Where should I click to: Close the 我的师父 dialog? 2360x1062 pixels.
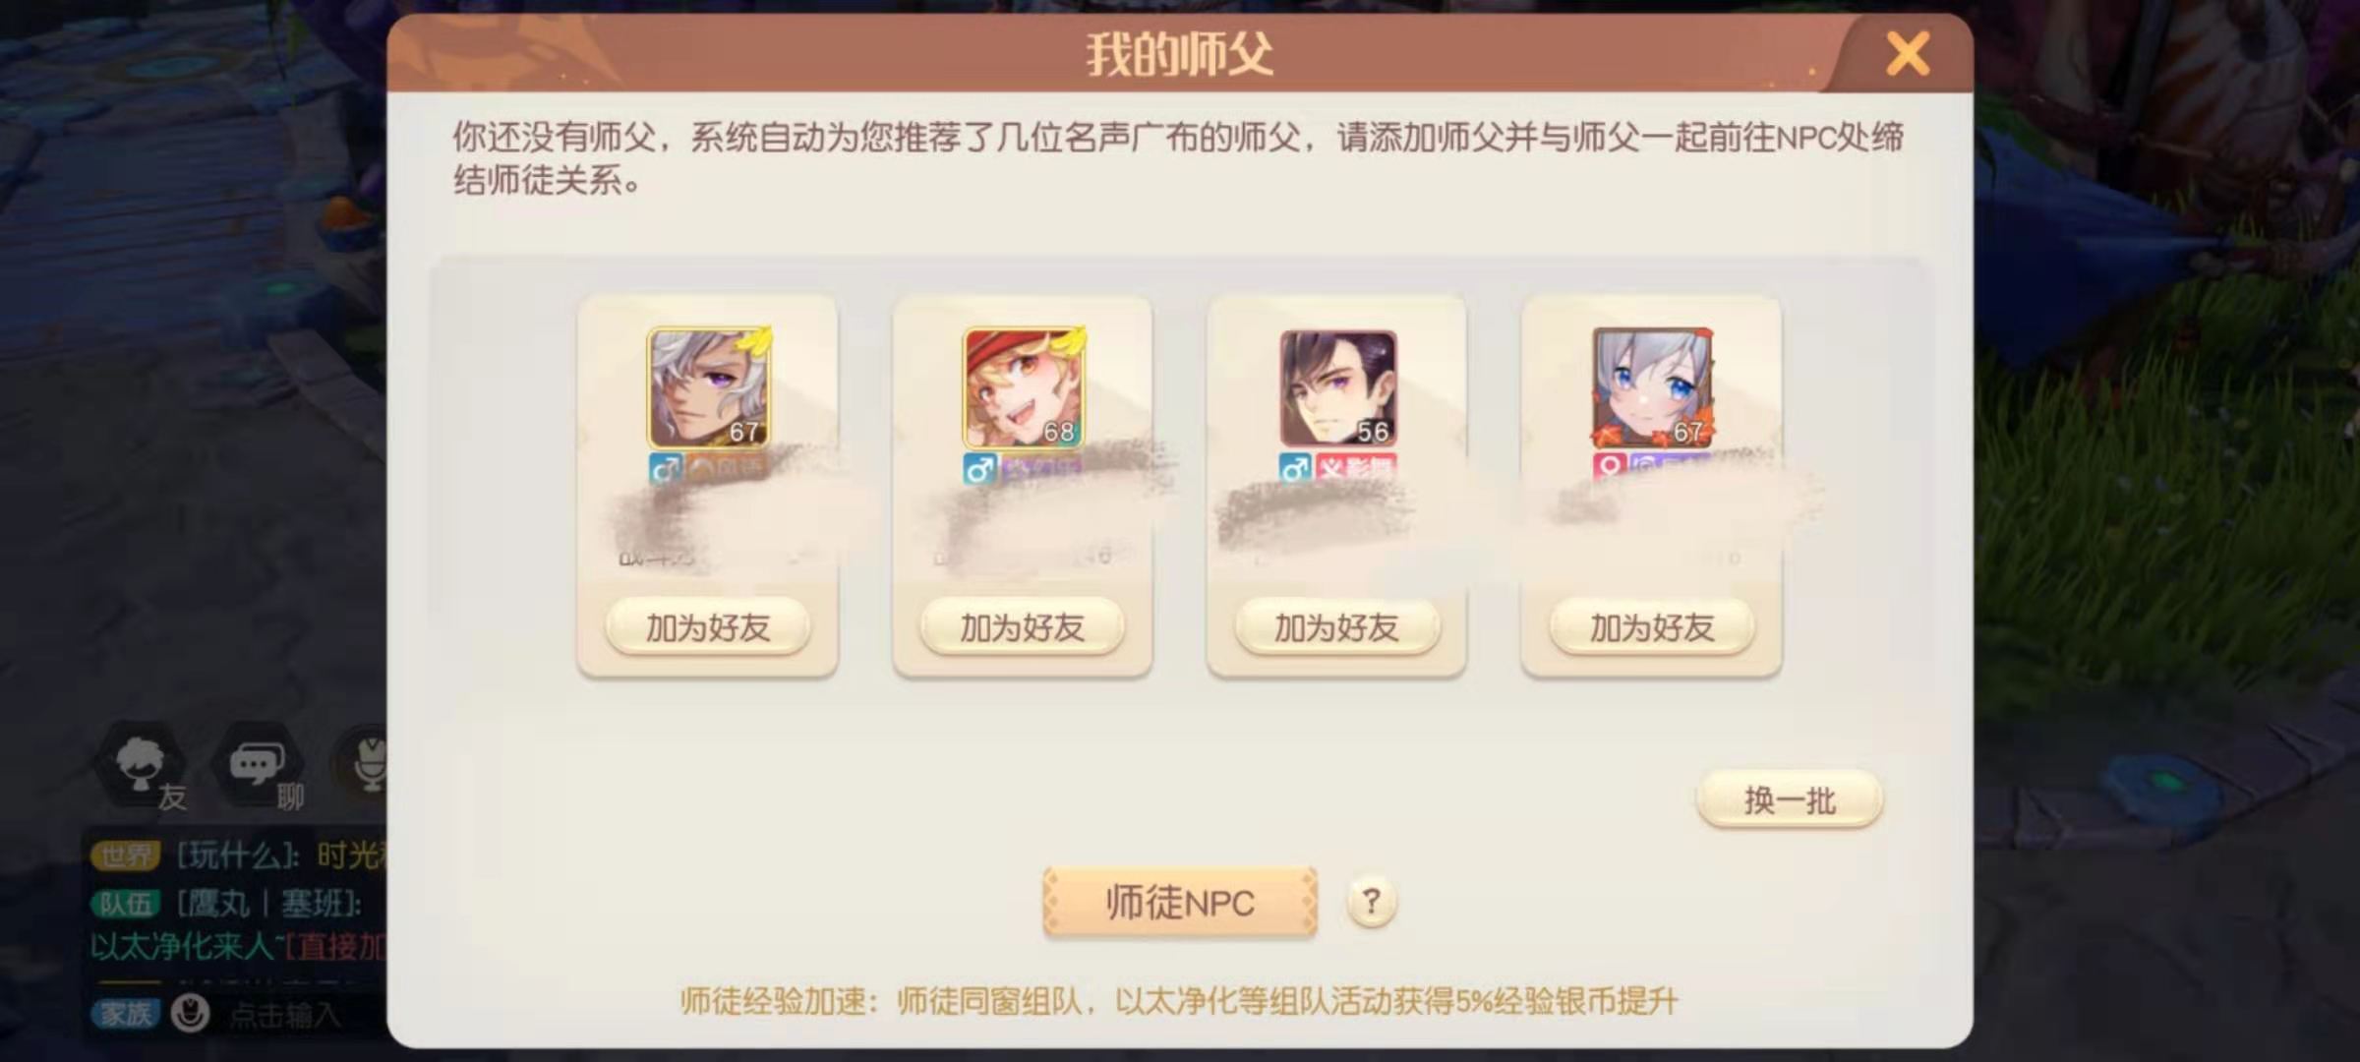point(1908,53)
